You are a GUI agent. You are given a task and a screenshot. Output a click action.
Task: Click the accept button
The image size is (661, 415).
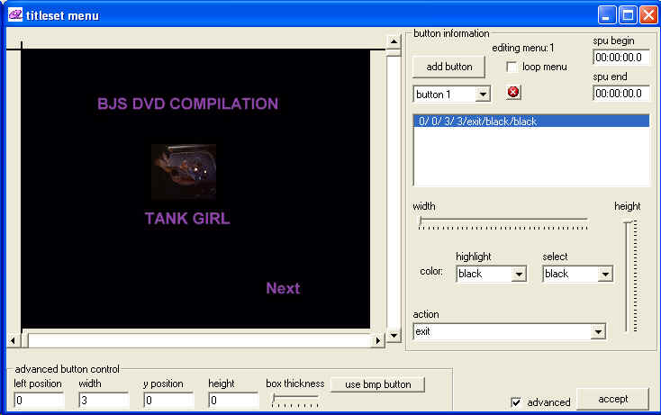612,399
